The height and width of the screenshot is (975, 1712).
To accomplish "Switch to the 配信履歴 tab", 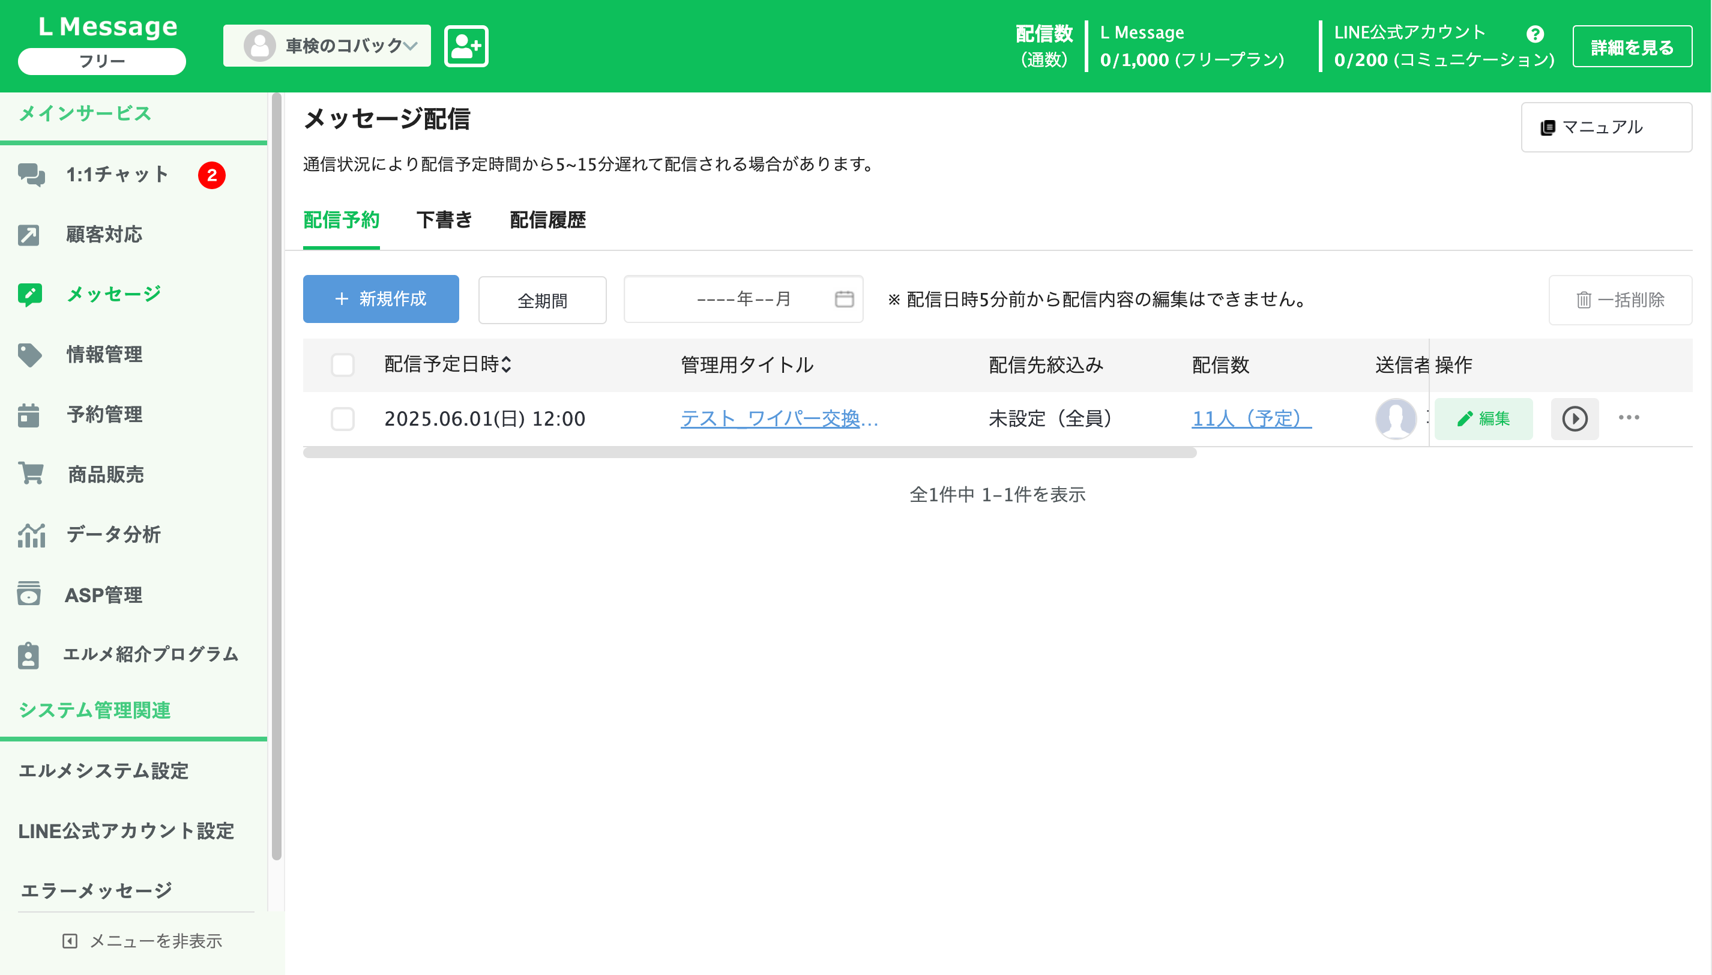I will click(547, 220).
